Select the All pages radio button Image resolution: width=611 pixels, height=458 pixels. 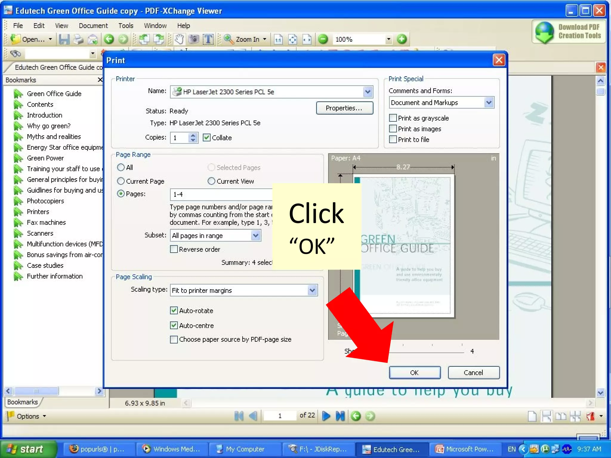click(x=121, y=167)
